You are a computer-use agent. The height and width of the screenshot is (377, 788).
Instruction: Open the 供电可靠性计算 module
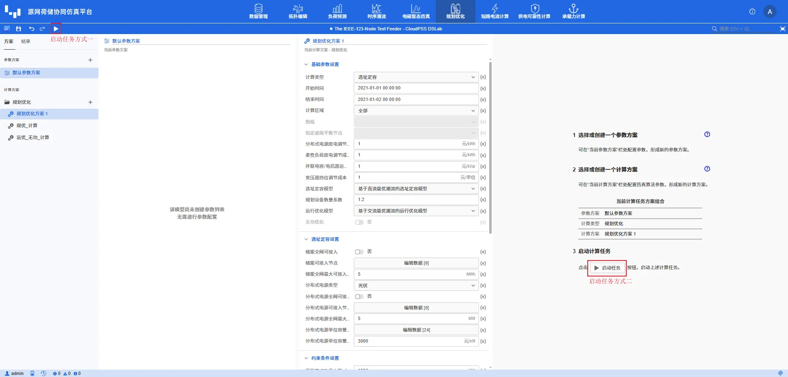(534, 11)
